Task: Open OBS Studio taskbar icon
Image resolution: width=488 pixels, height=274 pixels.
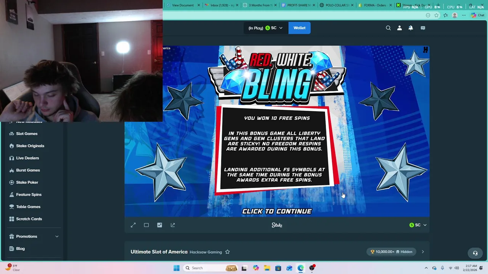Action: [x=312, y=268]
